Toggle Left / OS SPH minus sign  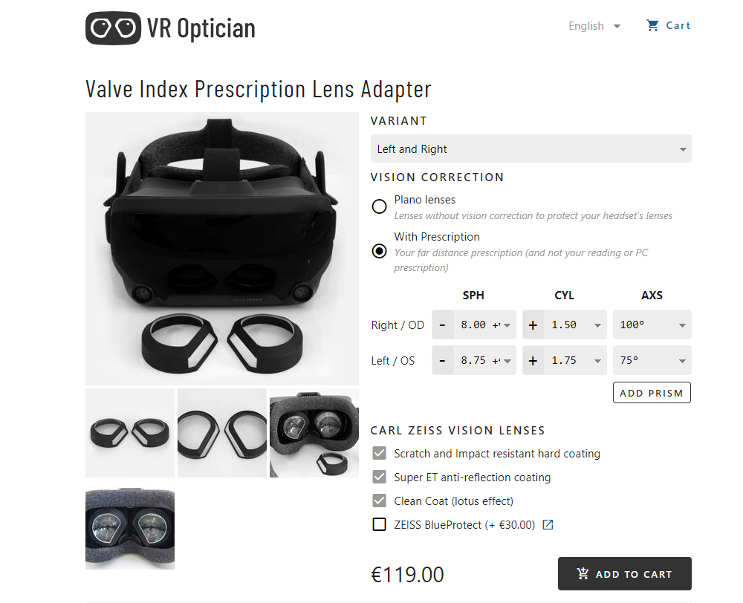coord(443,360)
